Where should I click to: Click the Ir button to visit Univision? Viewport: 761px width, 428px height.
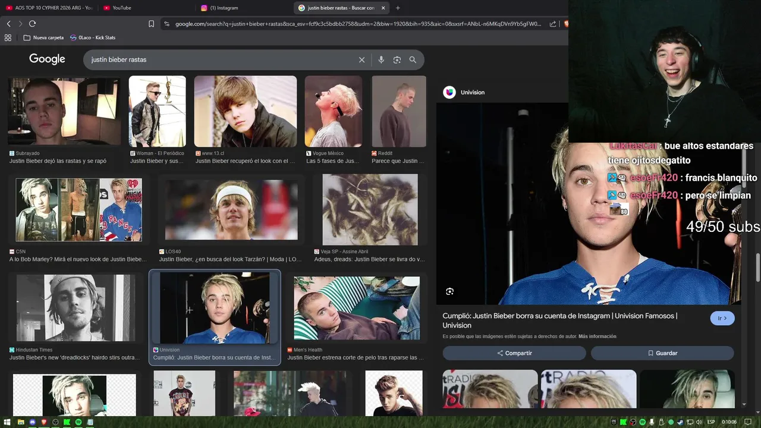722,319
